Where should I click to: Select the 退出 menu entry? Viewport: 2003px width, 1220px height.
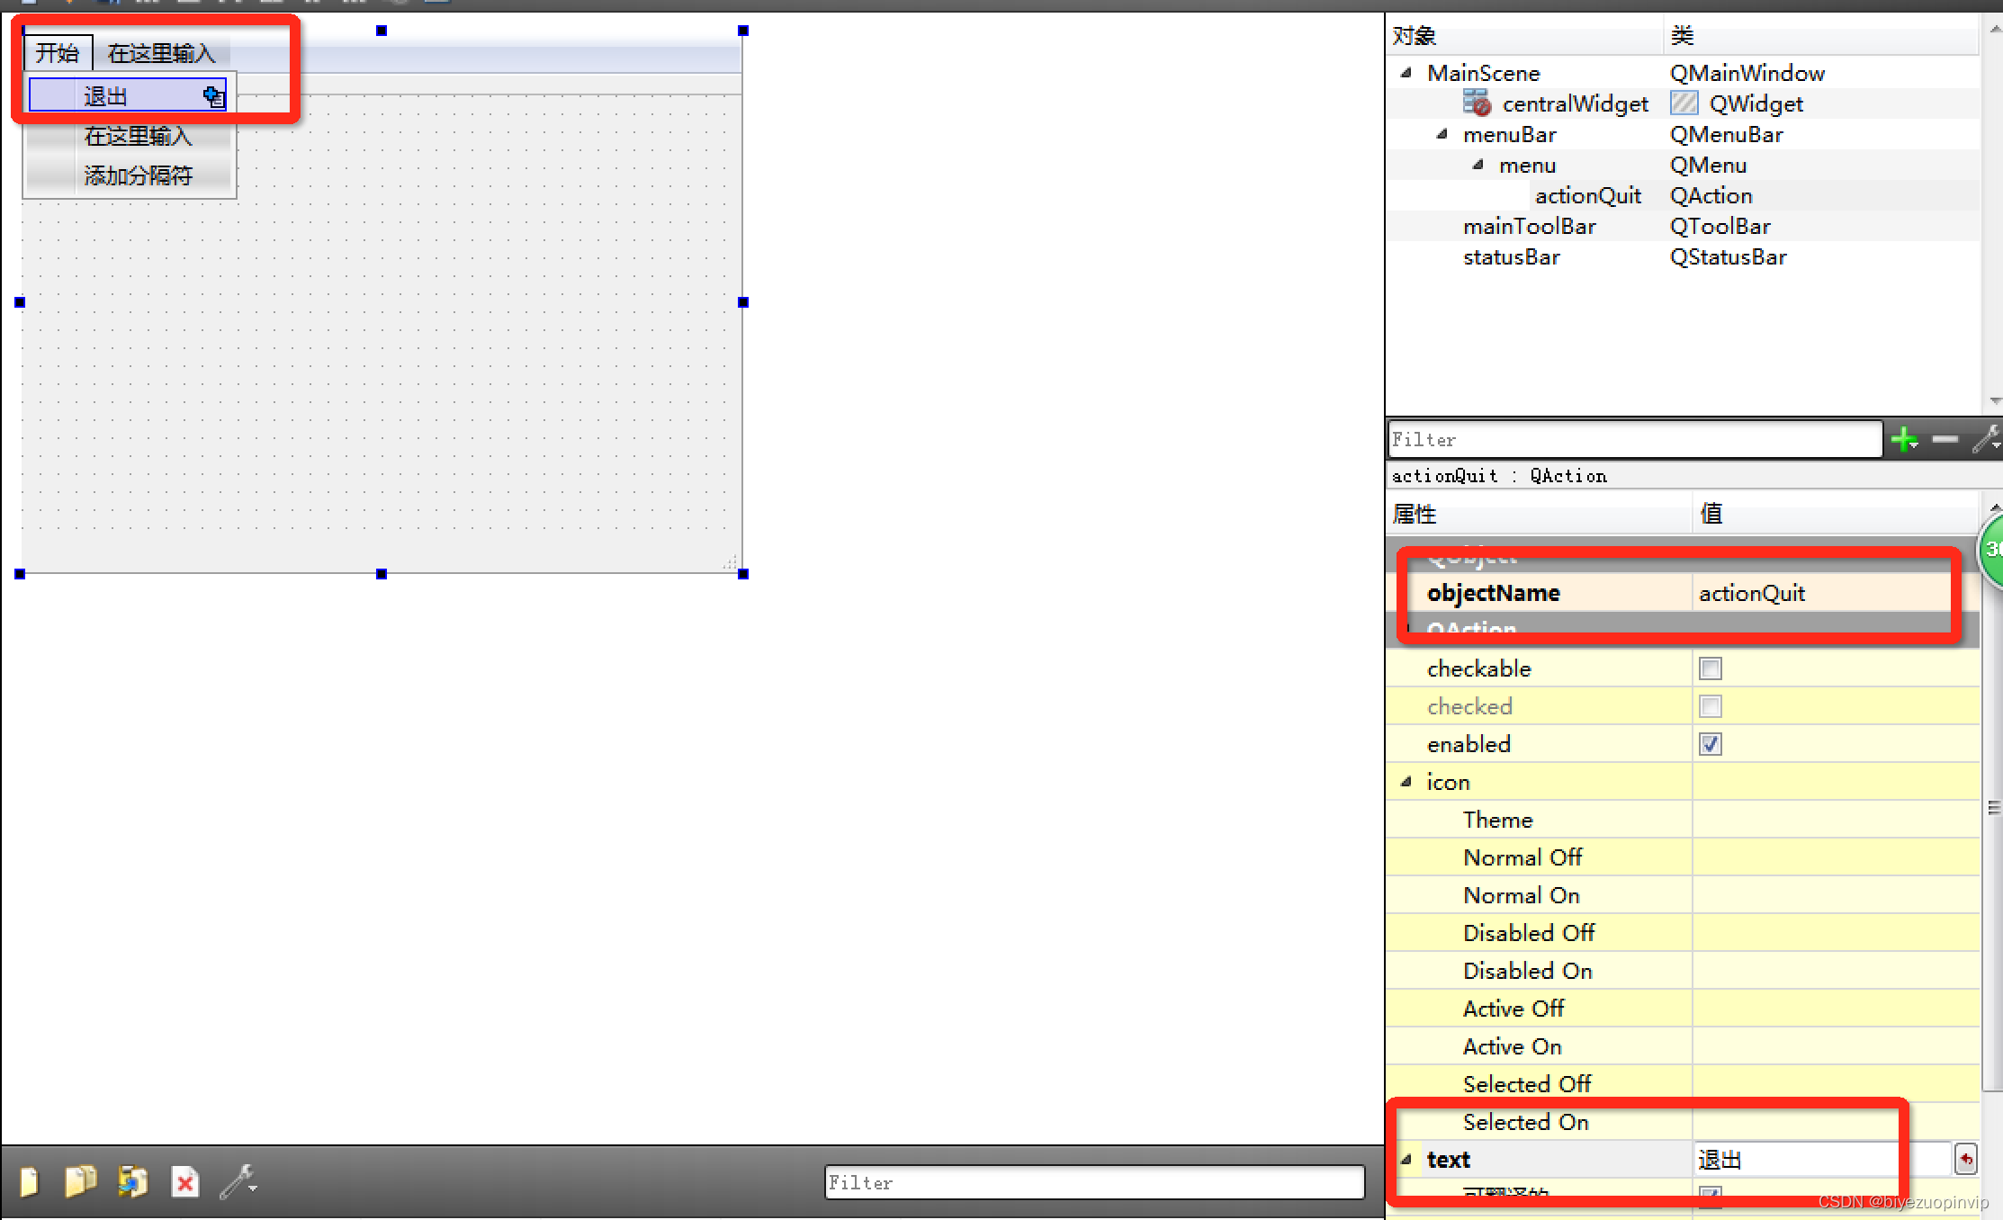tap(127, 95)
